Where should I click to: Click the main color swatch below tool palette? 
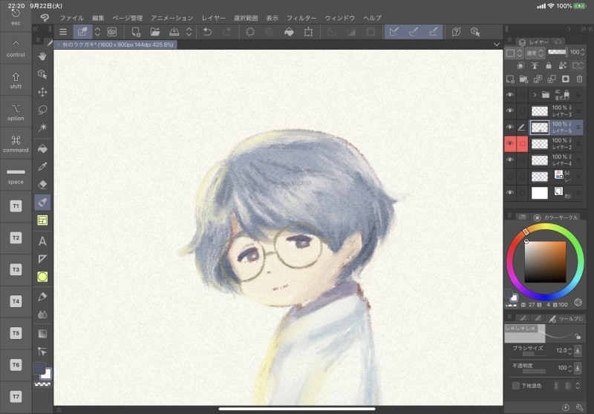(39, 368)
